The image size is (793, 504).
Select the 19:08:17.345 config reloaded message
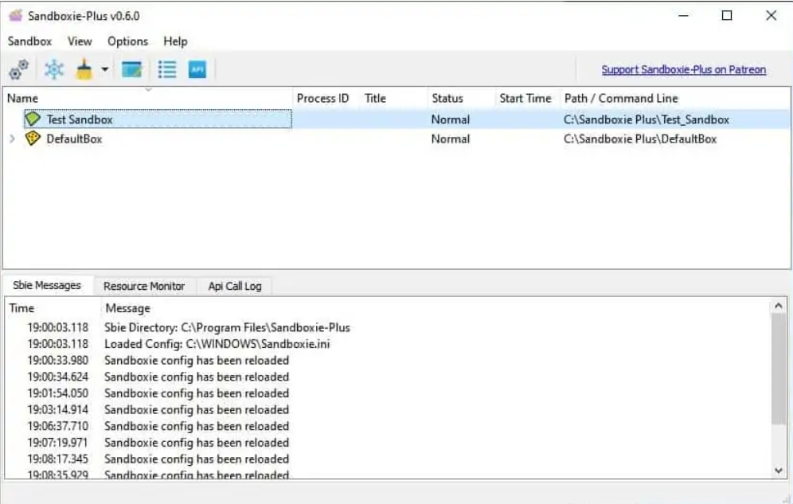(388, 459)
